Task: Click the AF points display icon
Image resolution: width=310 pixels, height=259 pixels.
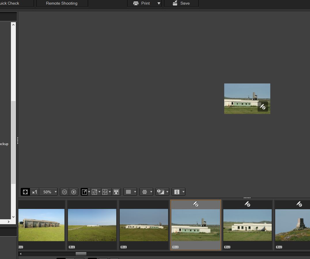Action: pyautogui.click(x=144, y=192)
